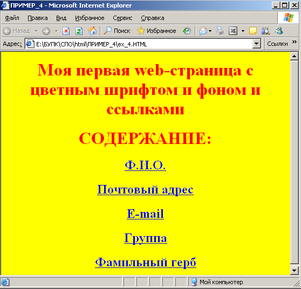The image size is (301, 289).
Task: Open Search (Поиск) toolbar button
Action: click(x=117, y=31)
